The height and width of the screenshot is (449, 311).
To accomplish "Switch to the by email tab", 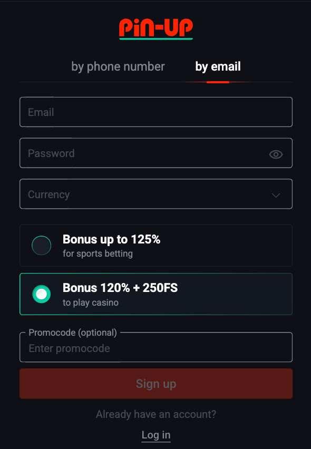I will pyautogui.click(x=218, y=66).
